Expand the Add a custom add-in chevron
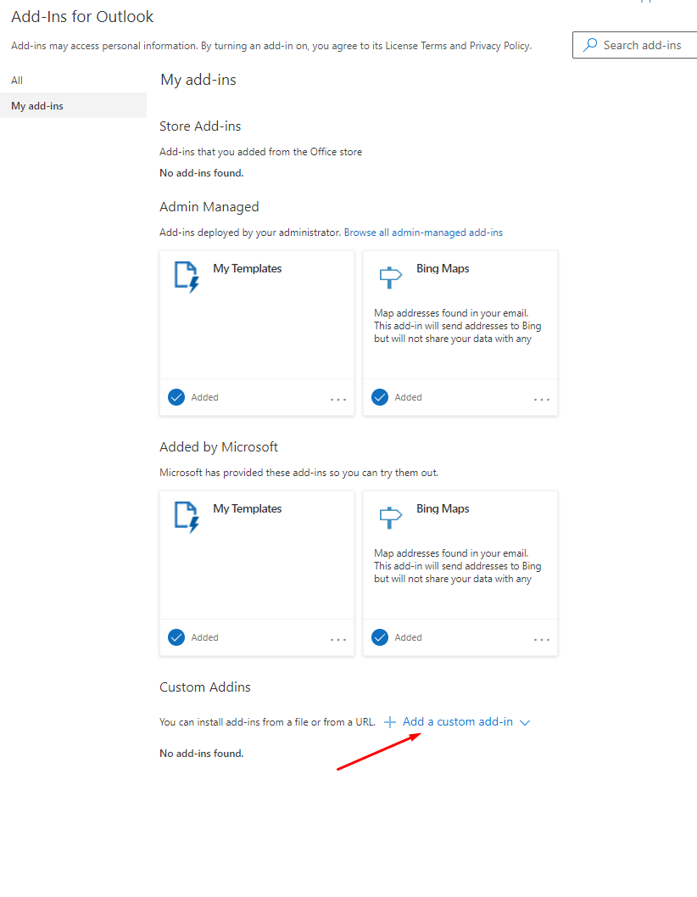Image resolution: width=697 pixels, height=897 pixels. click(525, 722)
